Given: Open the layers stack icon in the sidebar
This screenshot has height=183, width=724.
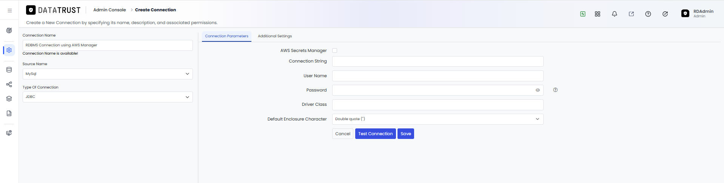Looking at the screenshot, I should point(9,99).
